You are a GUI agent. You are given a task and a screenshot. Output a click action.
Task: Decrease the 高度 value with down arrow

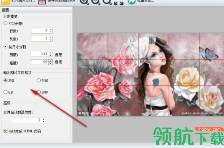point(50,64)
